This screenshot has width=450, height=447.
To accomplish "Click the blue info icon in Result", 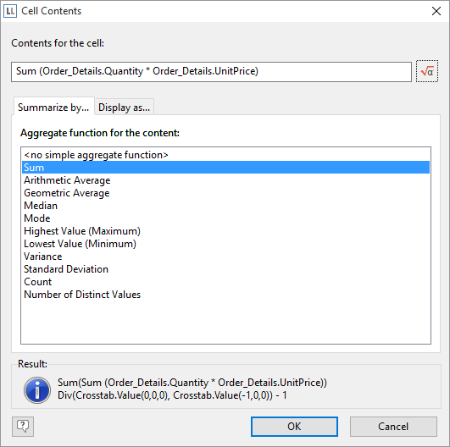I will (37, 390).
